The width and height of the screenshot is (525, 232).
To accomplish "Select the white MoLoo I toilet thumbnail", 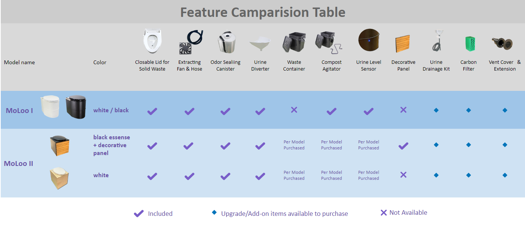I will (x=50, y=106).
